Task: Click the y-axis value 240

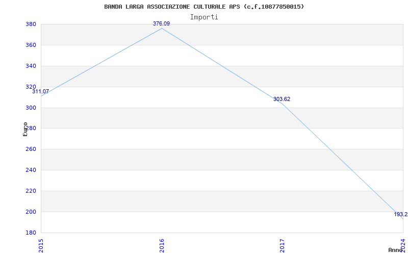Action: tap(31, 170)
